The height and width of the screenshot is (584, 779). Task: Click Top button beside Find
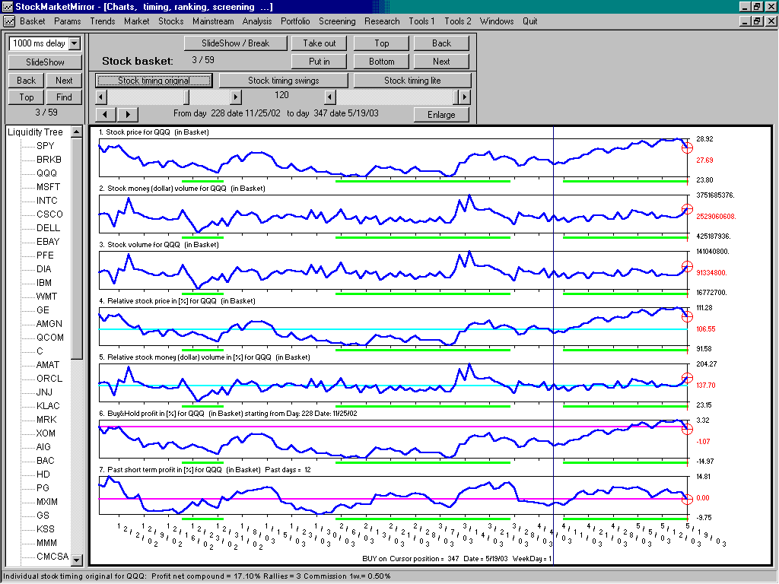tap(27, 97)
